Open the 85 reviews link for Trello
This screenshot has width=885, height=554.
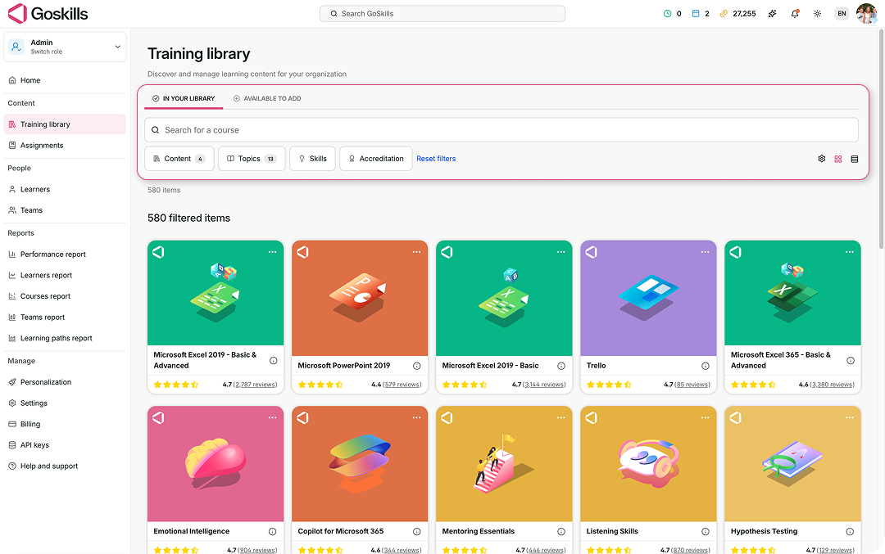coord(692,385)
